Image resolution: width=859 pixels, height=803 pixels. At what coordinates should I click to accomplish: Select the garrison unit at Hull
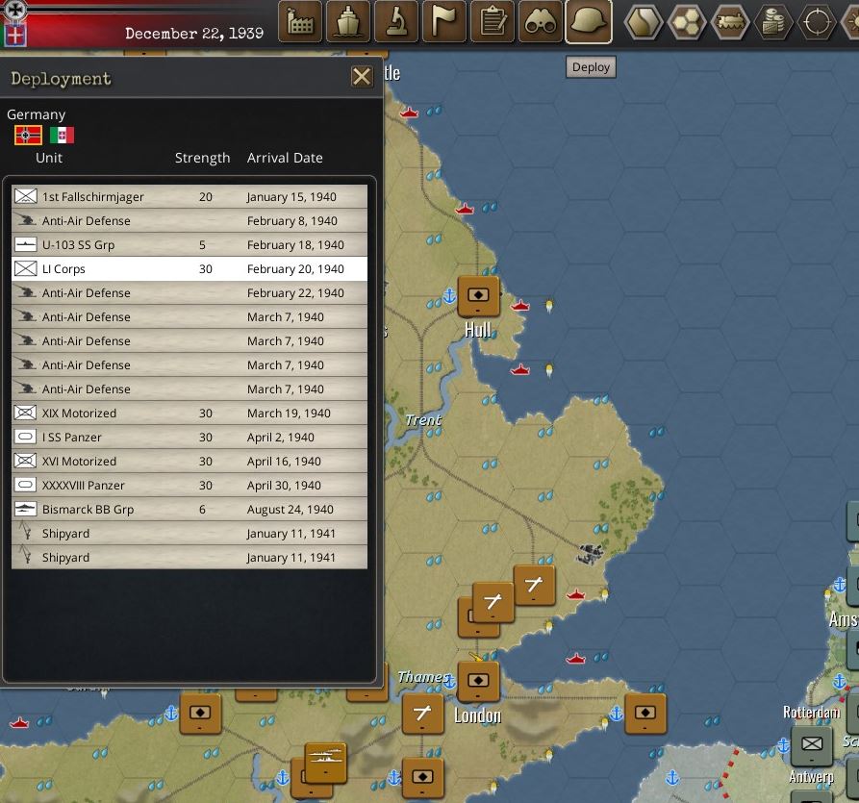[x=478, y=296]
